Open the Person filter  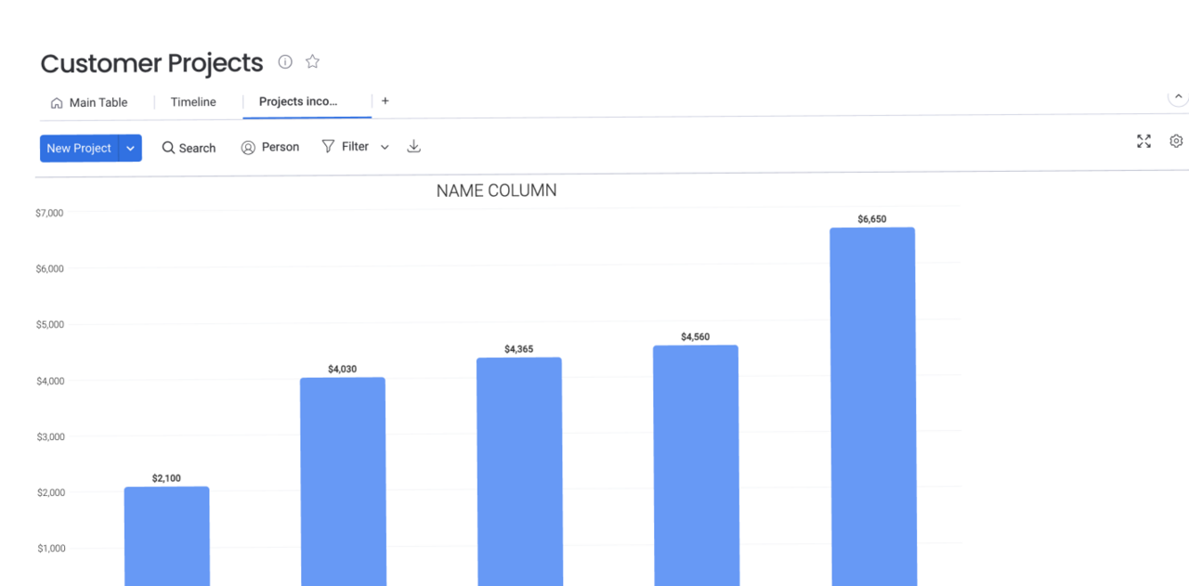pos(270,148)
